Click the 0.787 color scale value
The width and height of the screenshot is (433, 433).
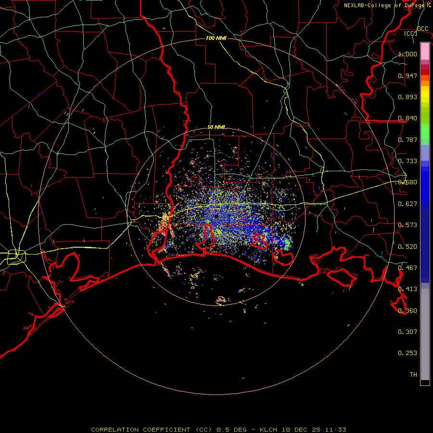[x=408, y=140]
